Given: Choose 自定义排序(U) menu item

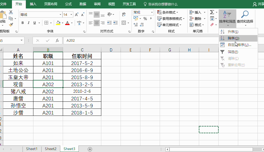Looking at the screenshot, I should tap(238, 45).
